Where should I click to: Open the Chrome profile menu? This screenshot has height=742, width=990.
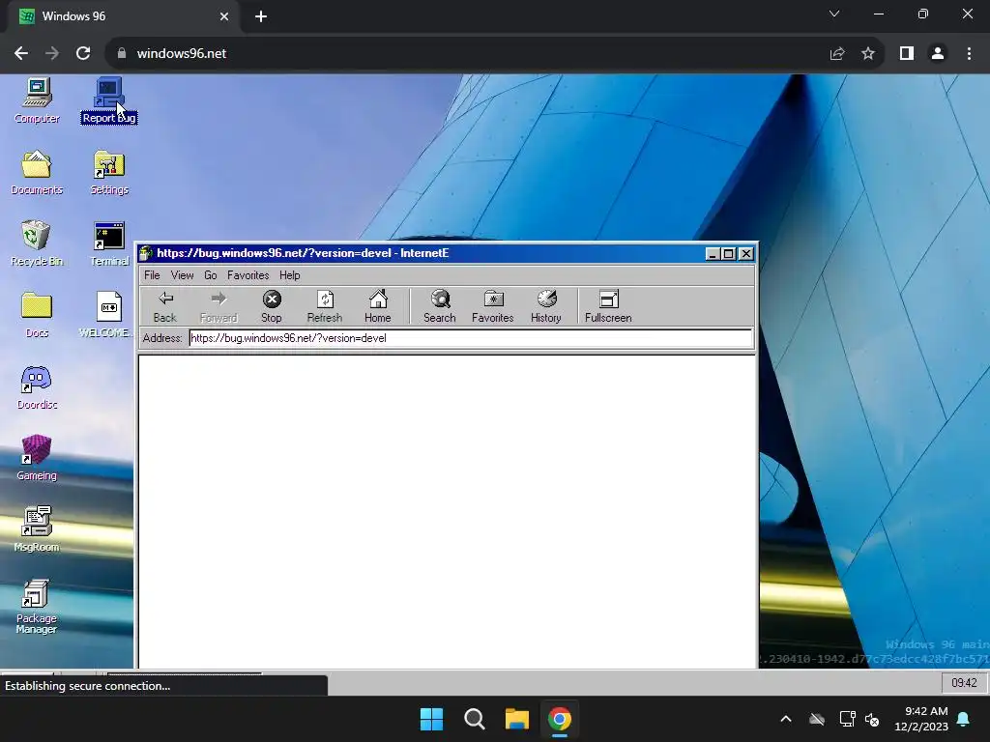click(x=938, y=54)
